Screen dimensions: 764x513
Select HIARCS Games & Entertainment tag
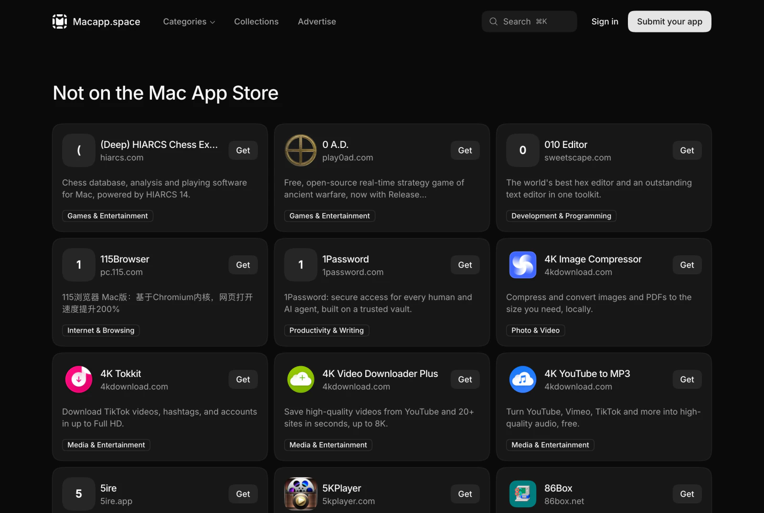tap(107, 216)
